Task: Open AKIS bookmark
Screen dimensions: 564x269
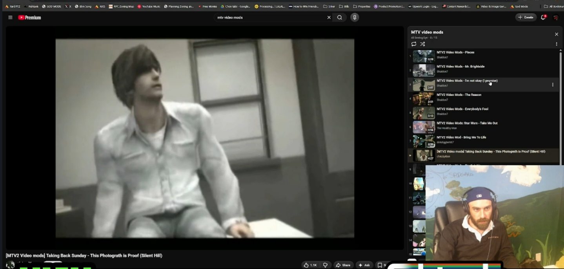Action: 100,6
